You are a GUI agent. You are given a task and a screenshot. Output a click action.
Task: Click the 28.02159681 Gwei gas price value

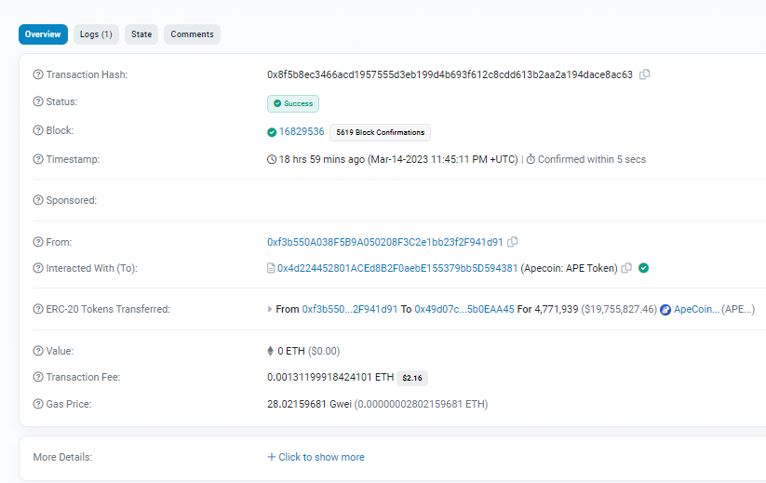pos(309,404)
